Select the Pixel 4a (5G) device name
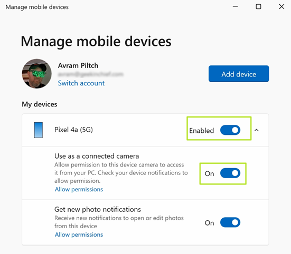The image size is (291, 254). click(74, 130)
